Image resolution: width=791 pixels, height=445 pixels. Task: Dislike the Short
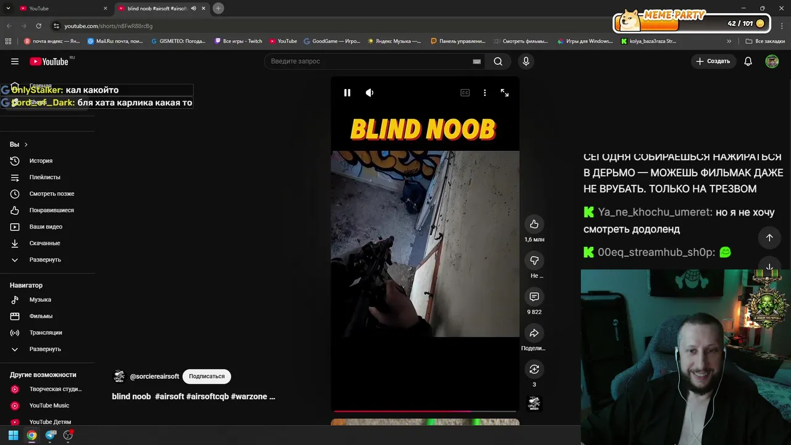coord(534,260)
